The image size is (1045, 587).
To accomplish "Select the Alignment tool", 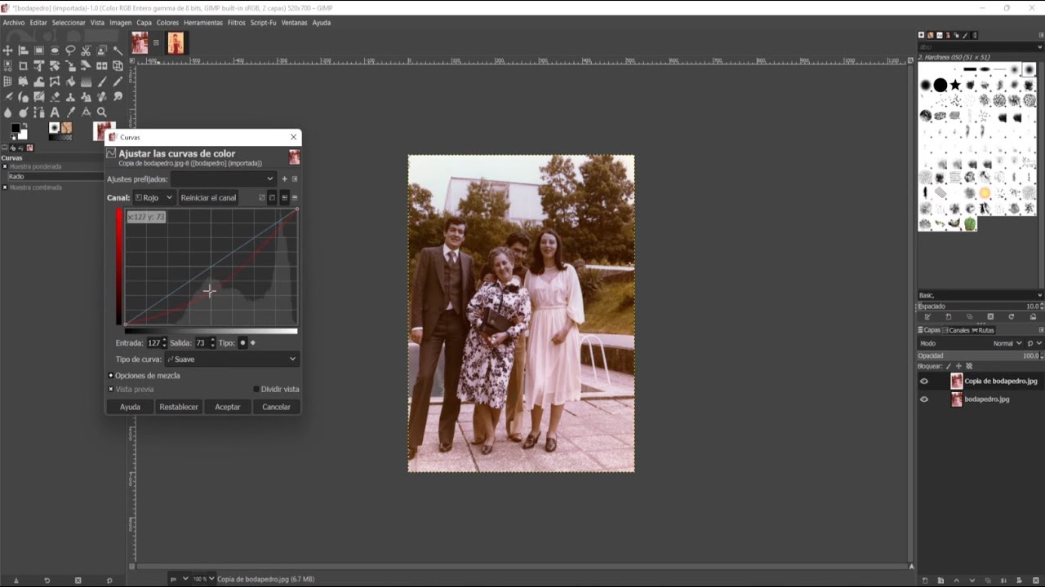I will click(23, 51).
